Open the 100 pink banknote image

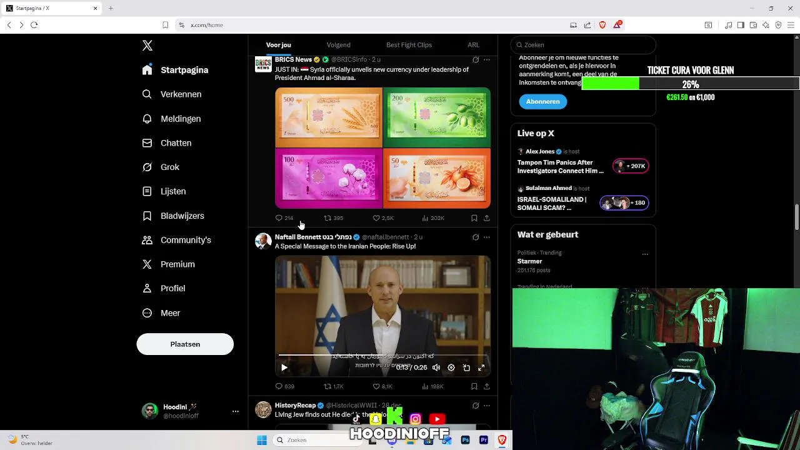328,178
